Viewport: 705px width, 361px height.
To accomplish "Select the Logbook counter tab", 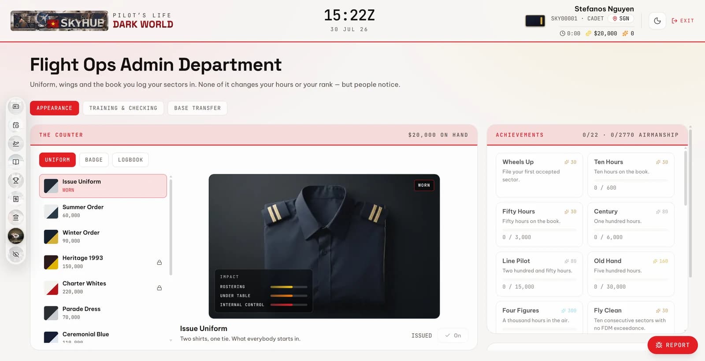I will (130, 160).
